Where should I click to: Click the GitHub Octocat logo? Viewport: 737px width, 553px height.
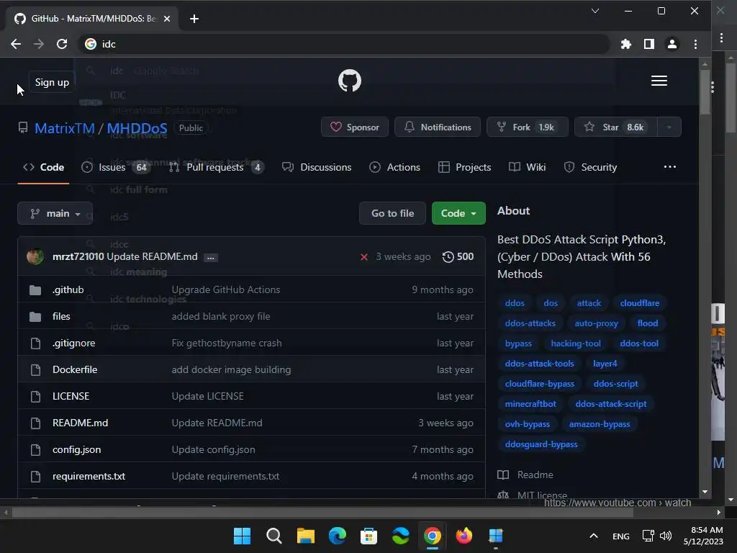pos(350,81)
